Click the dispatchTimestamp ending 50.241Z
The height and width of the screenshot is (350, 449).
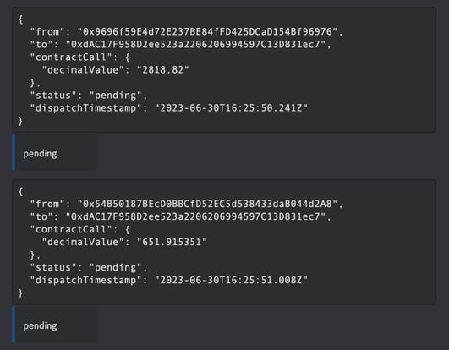[x=231, y=108]
